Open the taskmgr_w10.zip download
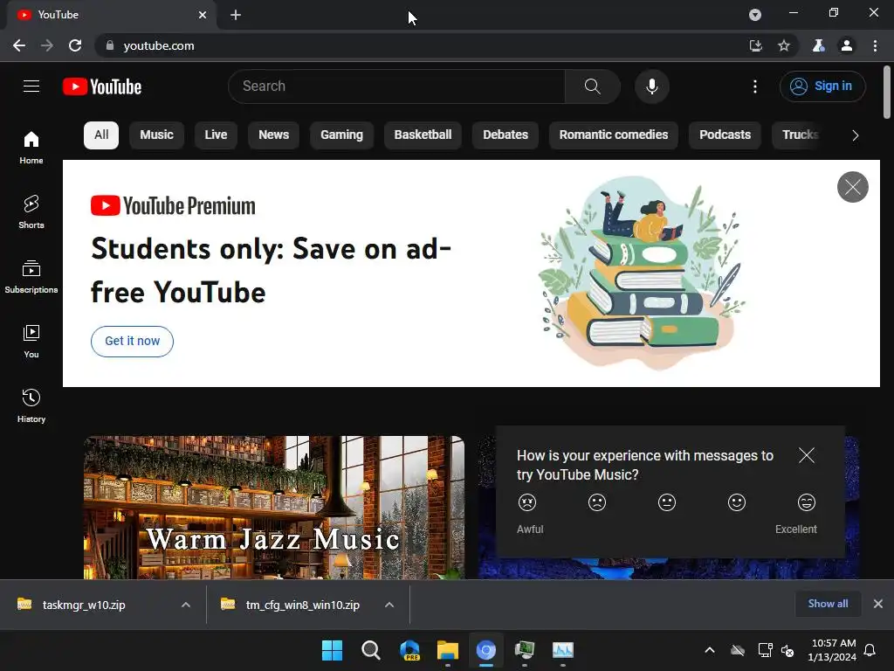 coord(84,605)
